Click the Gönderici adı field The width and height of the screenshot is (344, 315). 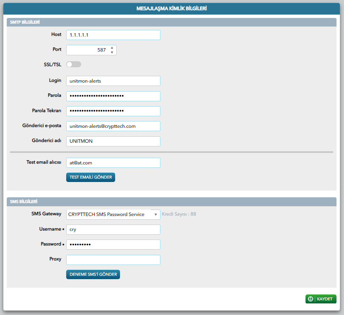113,141
